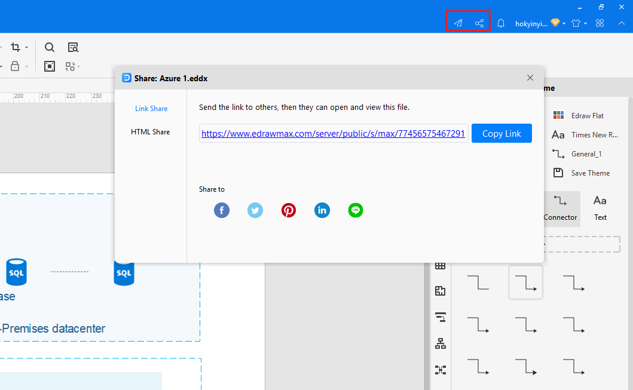
Task: Select the right SQL database shape on canvas
Action: tap(124, 274)
